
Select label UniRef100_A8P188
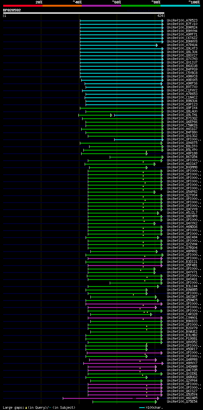[x=182, y=153]
